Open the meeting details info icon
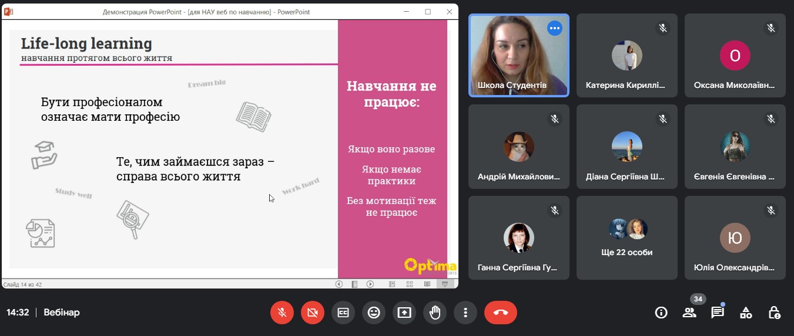Image resolution: width=794 pixels, height=336 pixels. point(661,313)
